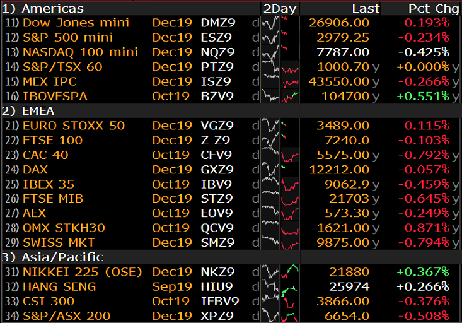Select AEX contract name
Screen dimensions: 462x323
[x=35, y=213]
